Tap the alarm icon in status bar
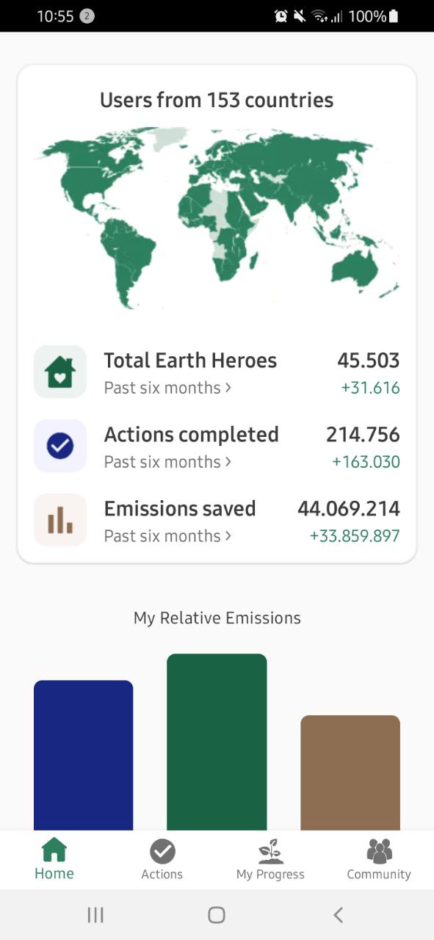 [281, 16]
